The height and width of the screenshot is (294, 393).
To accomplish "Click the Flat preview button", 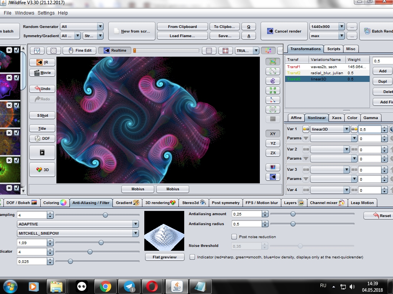I will (x=164, y=257).
